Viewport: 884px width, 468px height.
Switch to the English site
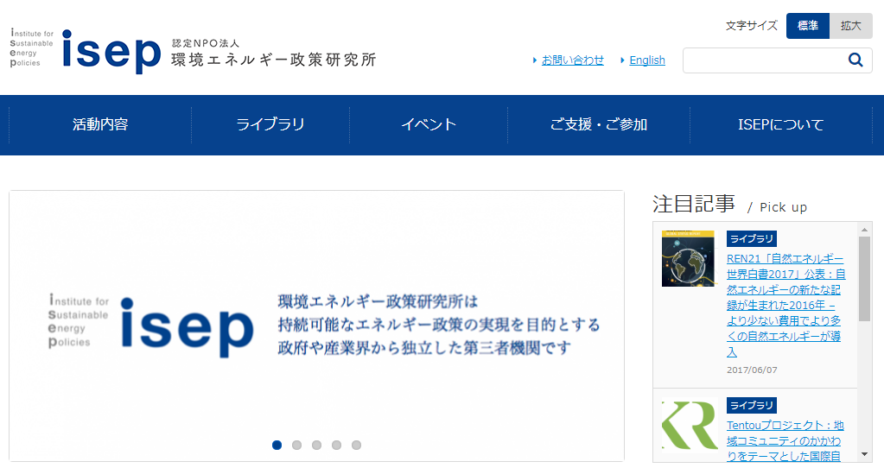tap(646, 60)
